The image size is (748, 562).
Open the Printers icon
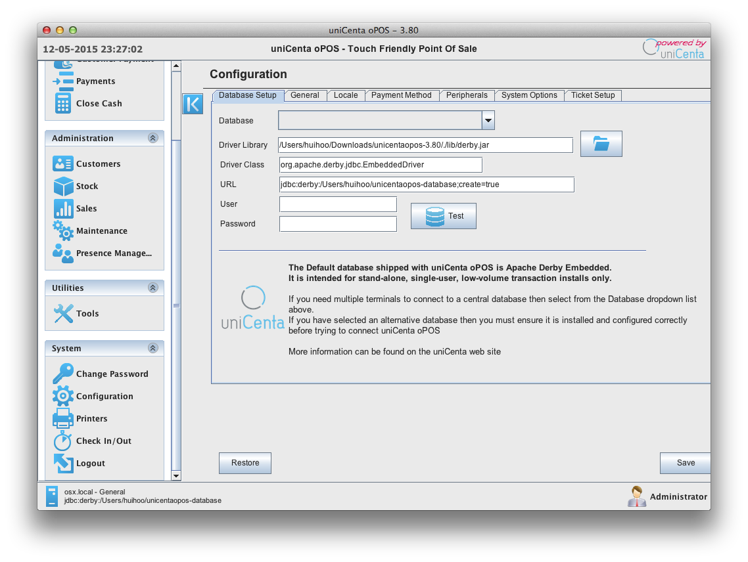pos(63,419)
